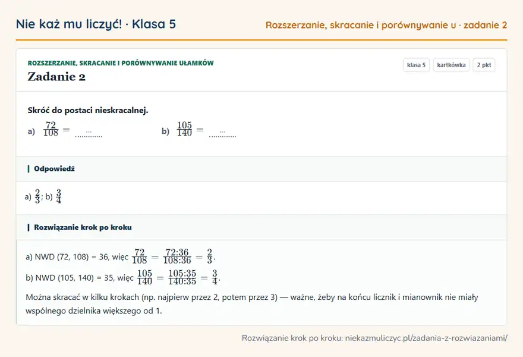Click the 'Nie każ mu liczyć! · Klasa 5' title
Viewport: 523px width, 357px height.
96,24
